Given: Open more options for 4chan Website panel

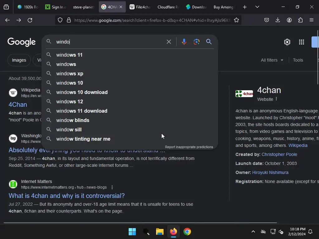Looking at the screenshot, I should [x=276, y=99].
